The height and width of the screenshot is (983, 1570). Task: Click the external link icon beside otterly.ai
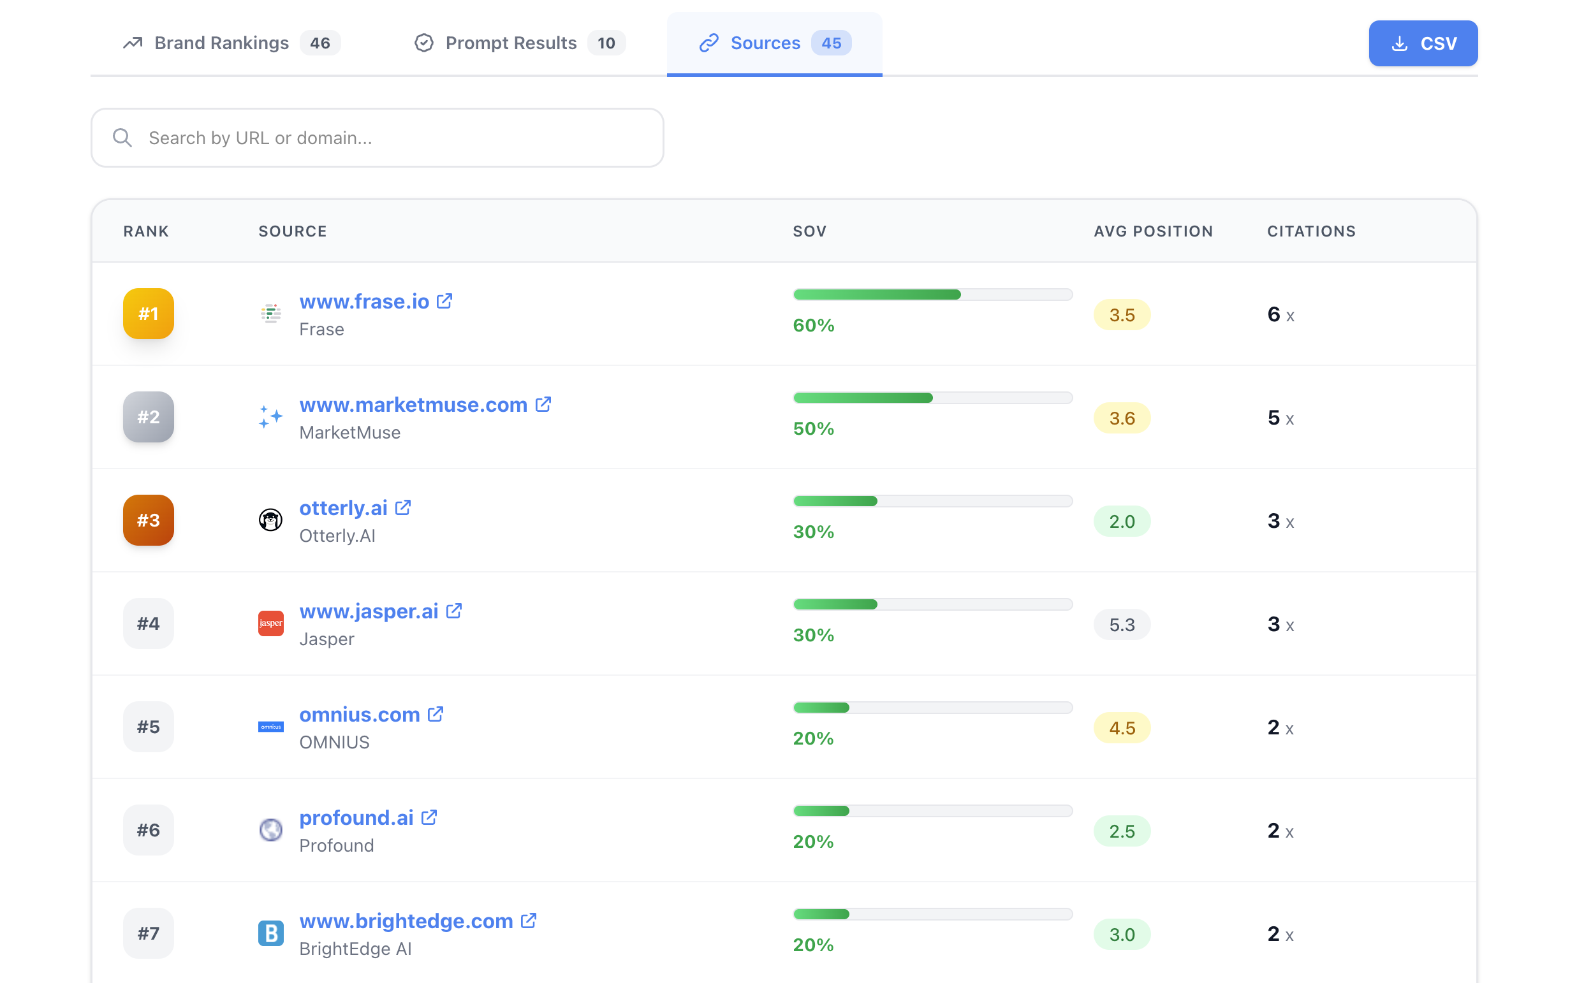[403, 507]
